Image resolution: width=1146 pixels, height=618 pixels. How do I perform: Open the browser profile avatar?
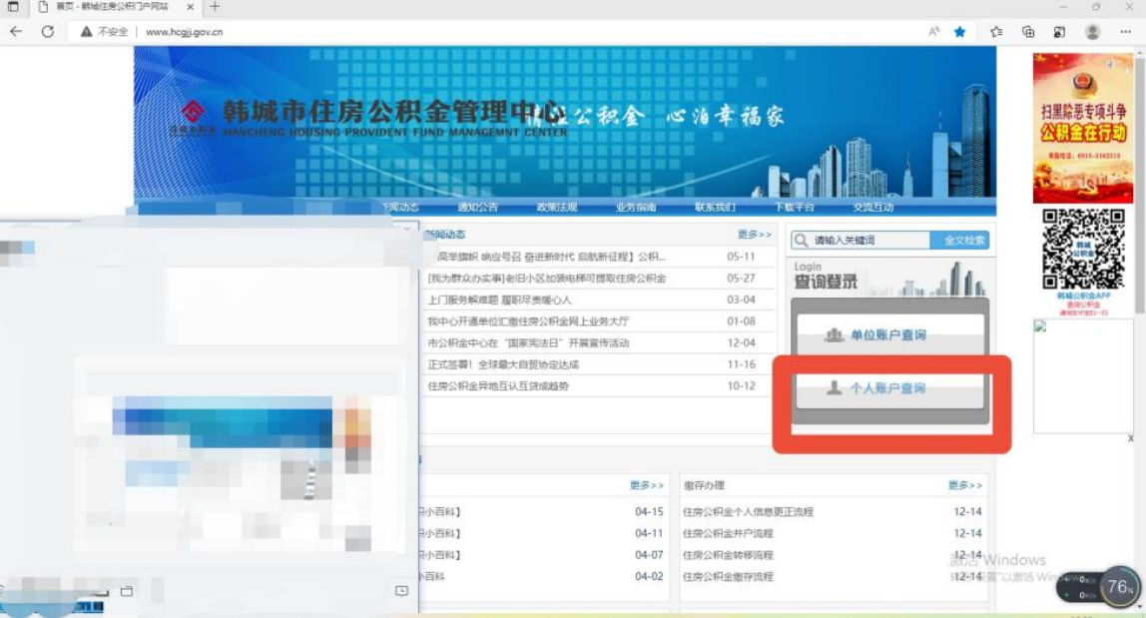[1093, 31]
